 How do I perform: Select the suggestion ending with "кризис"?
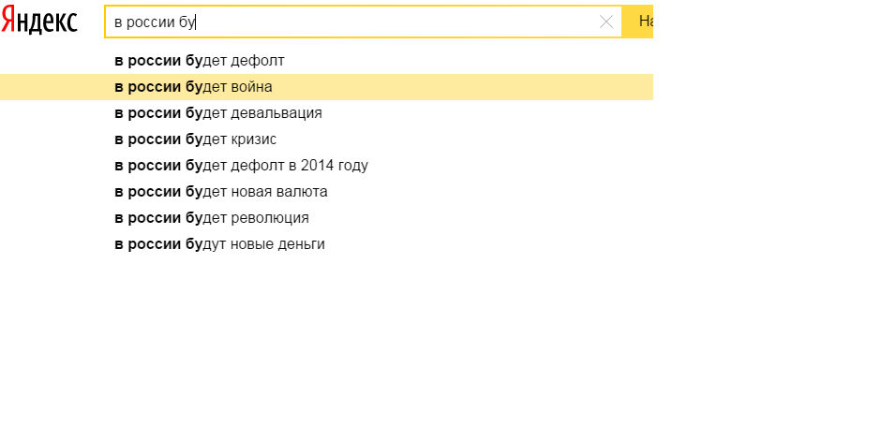tap(195, 139)
